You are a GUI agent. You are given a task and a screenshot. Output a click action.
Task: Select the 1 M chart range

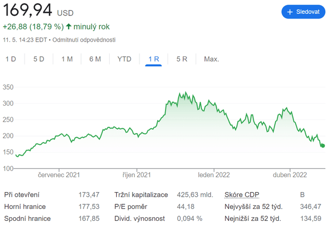pos(67,59)
